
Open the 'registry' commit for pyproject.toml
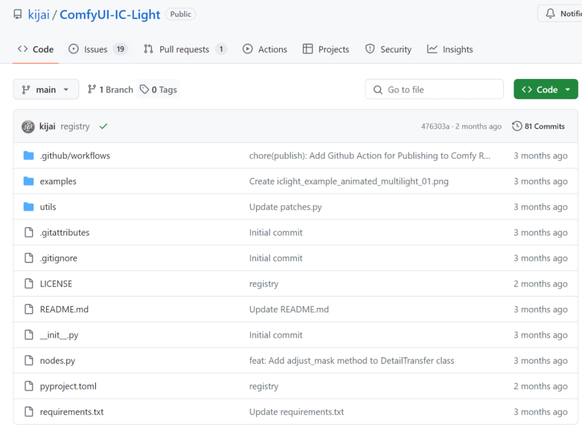click(264, 386)
